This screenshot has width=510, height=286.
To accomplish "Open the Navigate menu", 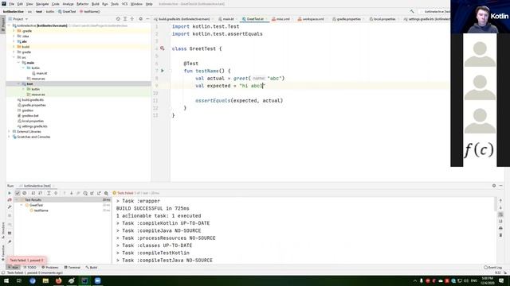I will [42, 4].
